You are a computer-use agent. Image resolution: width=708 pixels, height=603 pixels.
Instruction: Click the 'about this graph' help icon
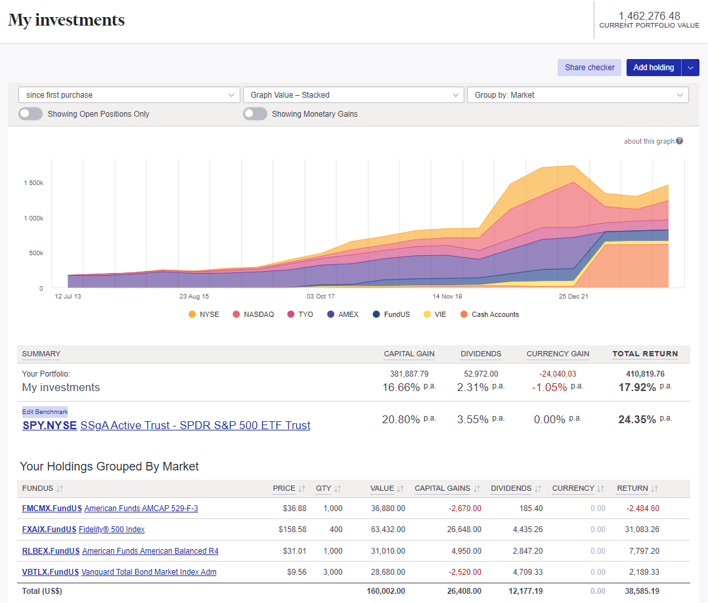679,141
